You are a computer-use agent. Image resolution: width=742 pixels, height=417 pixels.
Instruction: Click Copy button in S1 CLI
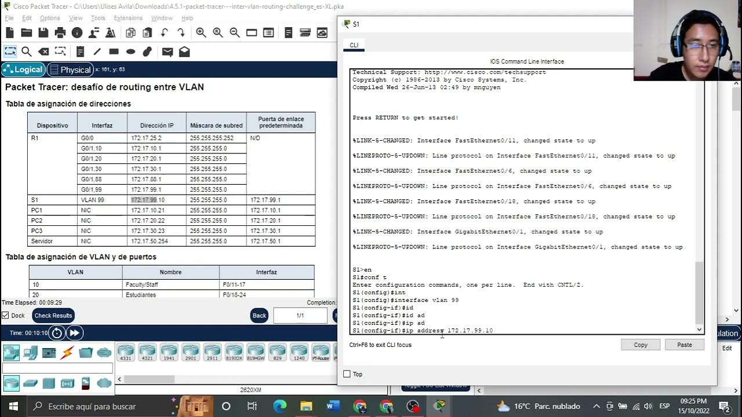pyautogui.click(x=641, y=345)
